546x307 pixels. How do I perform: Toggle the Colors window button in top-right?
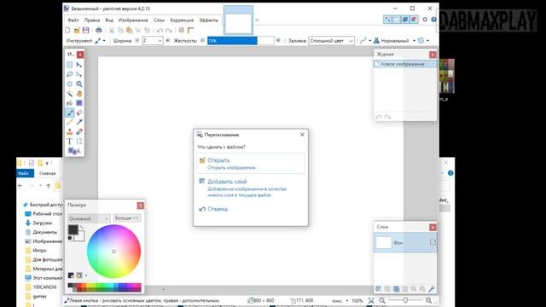point(414,20)
